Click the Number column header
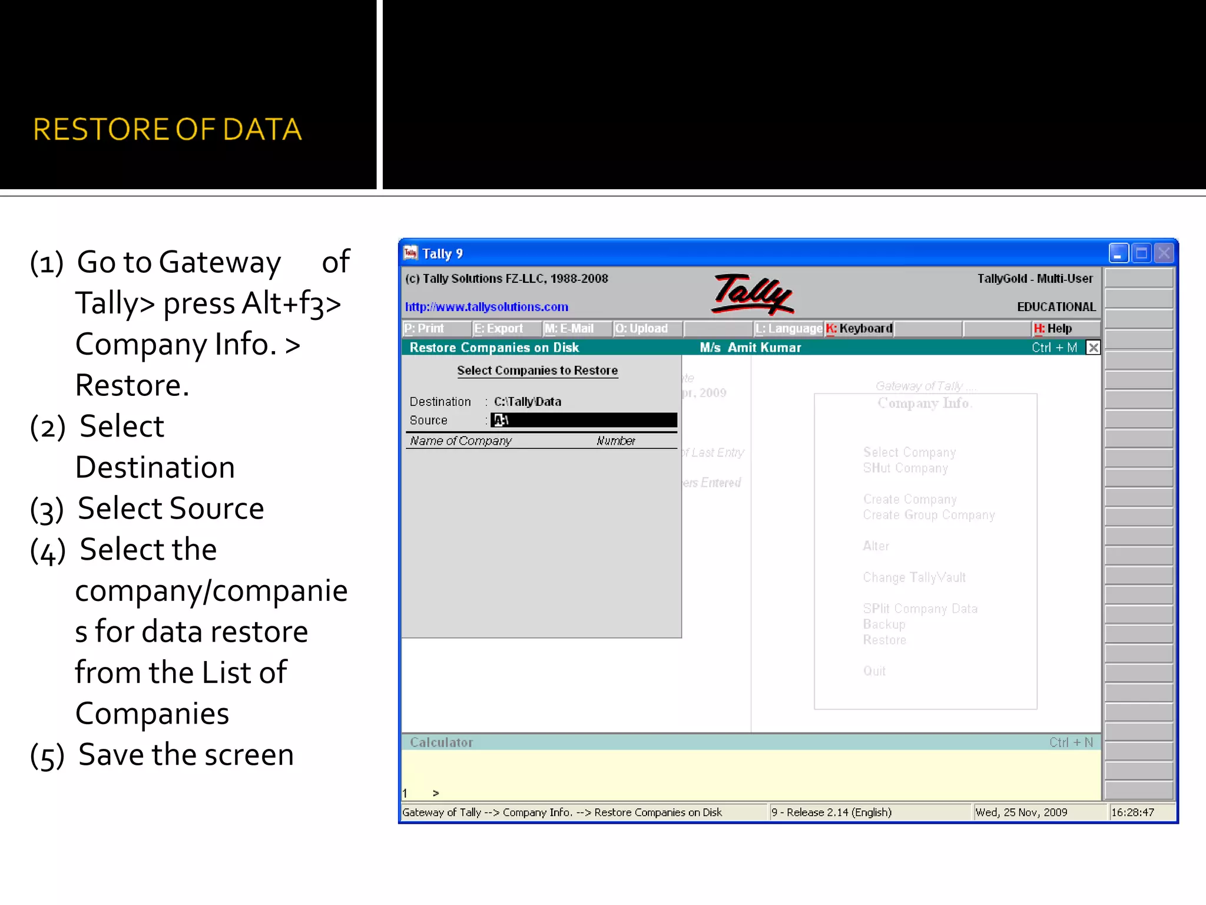This screenshot has height=905, width=1206. pyautogui.click(x=616, y=441)
